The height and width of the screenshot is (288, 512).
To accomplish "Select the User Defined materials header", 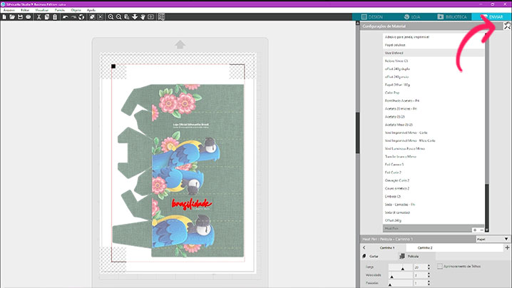I will [434, 53].
